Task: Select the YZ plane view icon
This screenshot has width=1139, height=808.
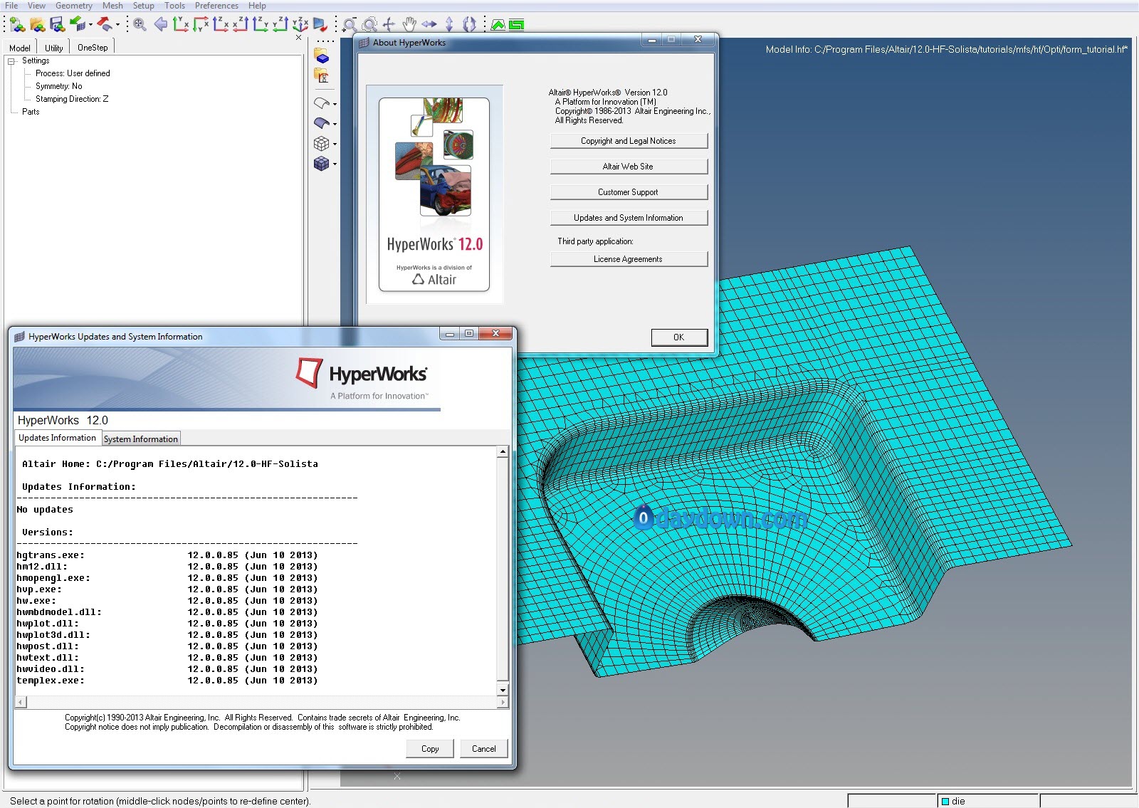Action: coord(261,25)
